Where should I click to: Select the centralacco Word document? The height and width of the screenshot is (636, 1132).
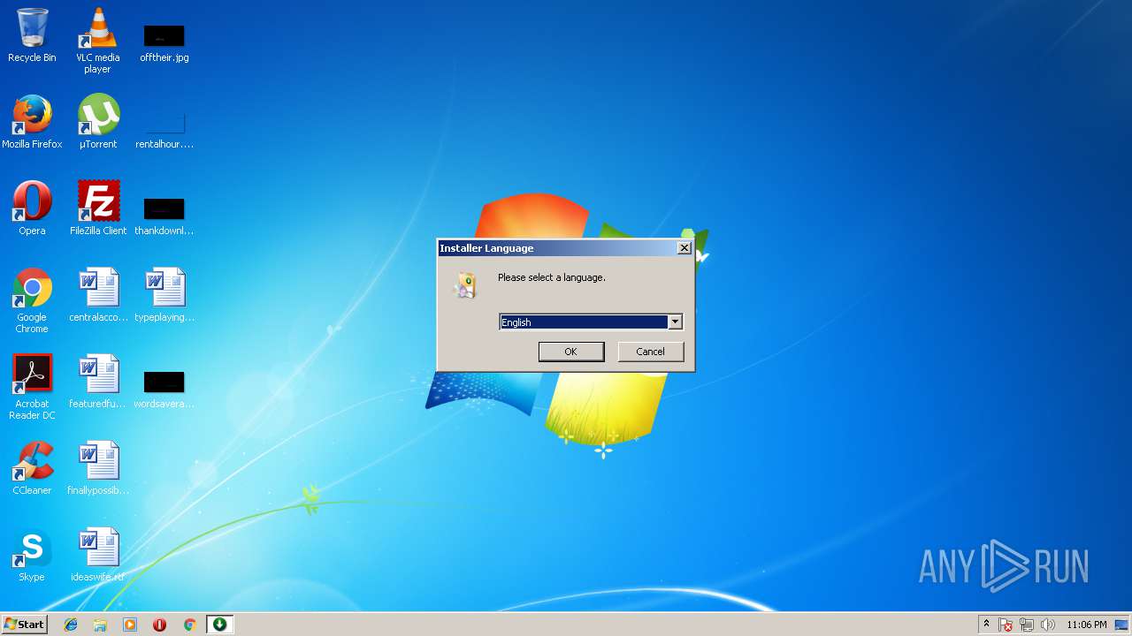[x=97, y=295]
